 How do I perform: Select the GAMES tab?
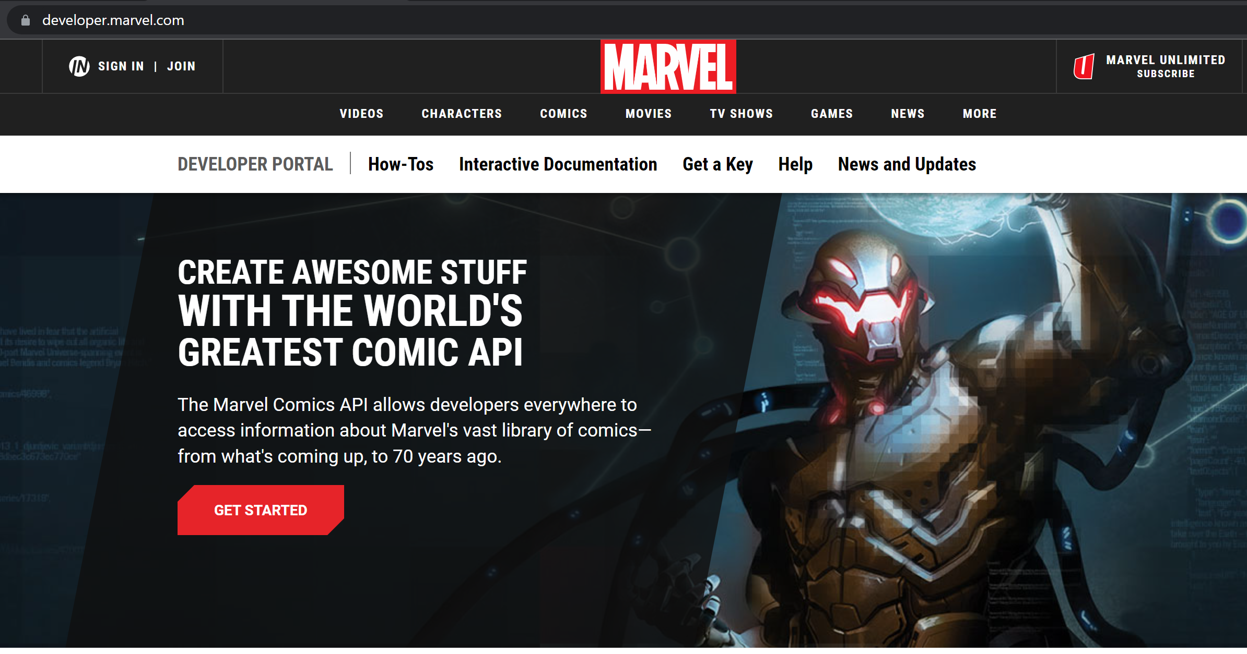831,114
